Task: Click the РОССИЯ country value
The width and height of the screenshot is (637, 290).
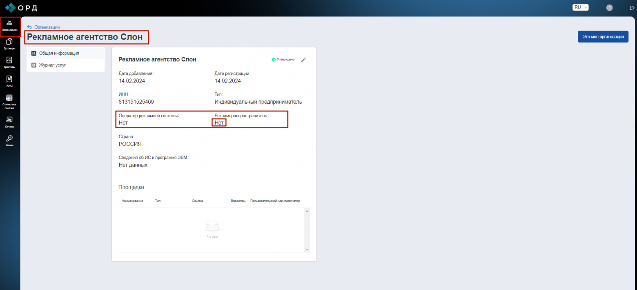Action: click(130, 144)
